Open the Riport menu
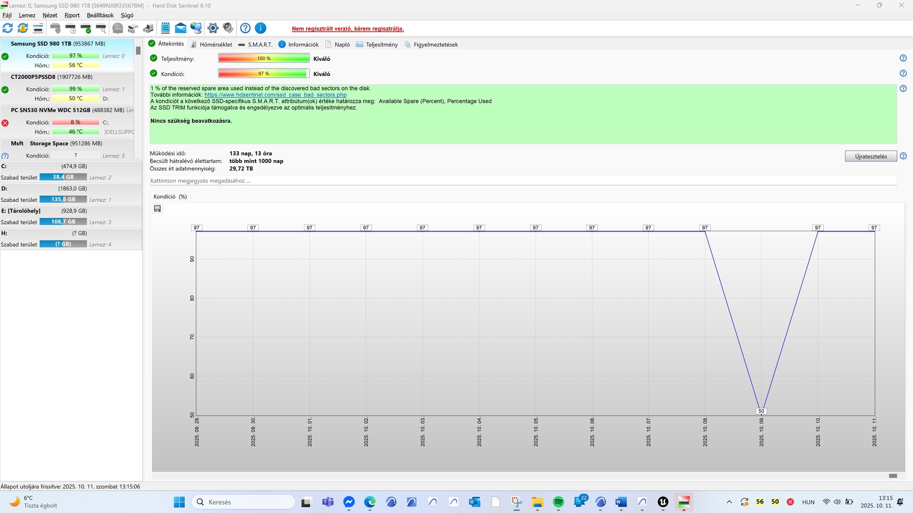The image size is (913, 513). 72,15
